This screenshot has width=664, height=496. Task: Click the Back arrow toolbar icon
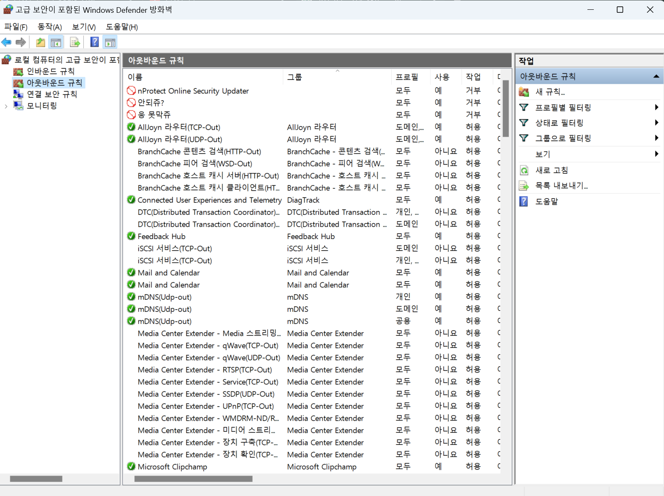[x=6, y=42]
